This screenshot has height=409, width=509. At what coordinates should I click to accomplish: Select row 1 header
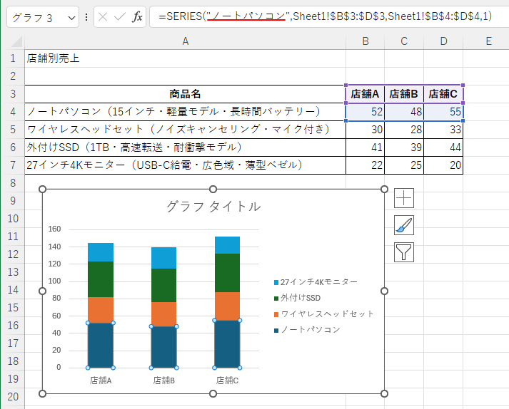coord(13,58)
